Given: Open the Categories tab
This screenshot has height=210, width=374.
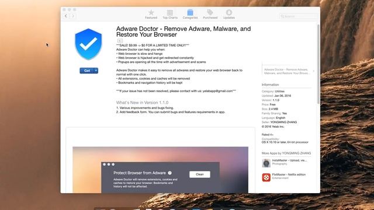Looking at the screenshot, I should point(190,14).
